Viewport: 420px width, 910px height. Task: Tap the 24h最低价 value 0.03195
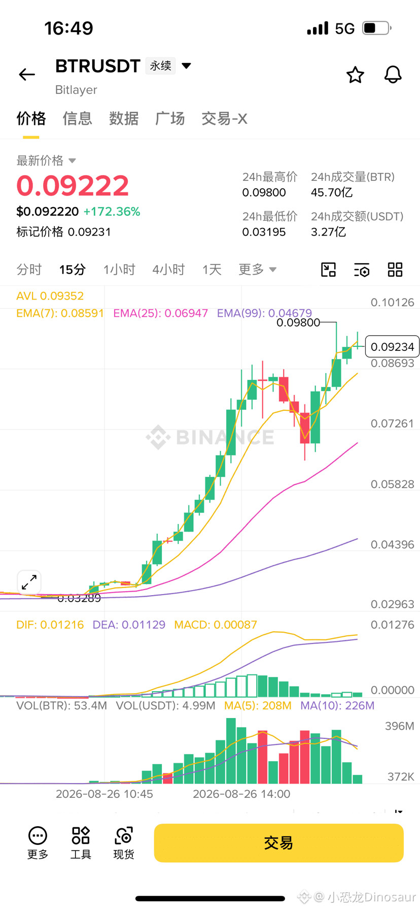click(264, 232)
